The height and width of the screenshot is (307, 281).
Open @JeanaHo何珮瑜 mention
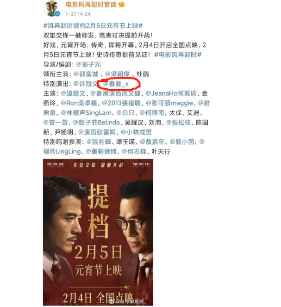[171, 93]
